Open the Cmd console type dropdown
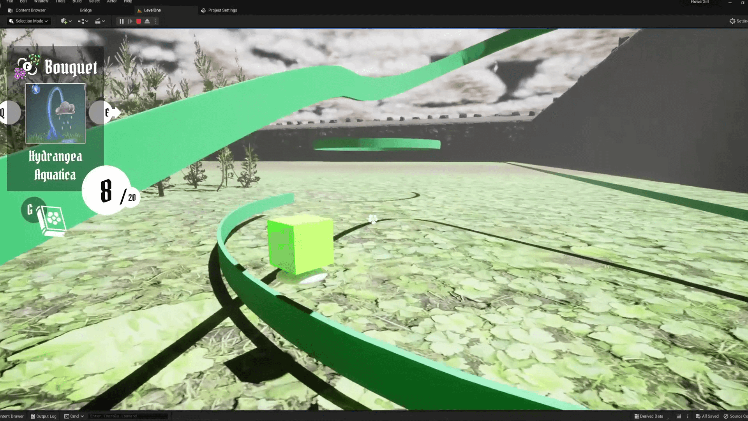Viewport: 748px width, 421px height. click(74, 416)
